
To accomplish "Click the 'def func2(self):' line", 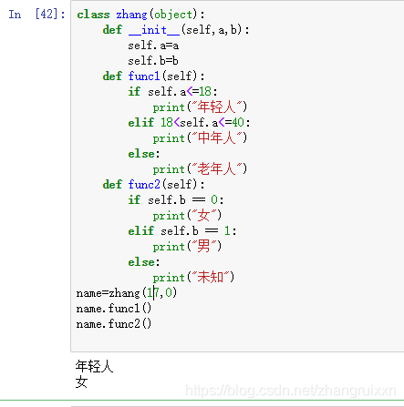I will [x=153, y=185].
